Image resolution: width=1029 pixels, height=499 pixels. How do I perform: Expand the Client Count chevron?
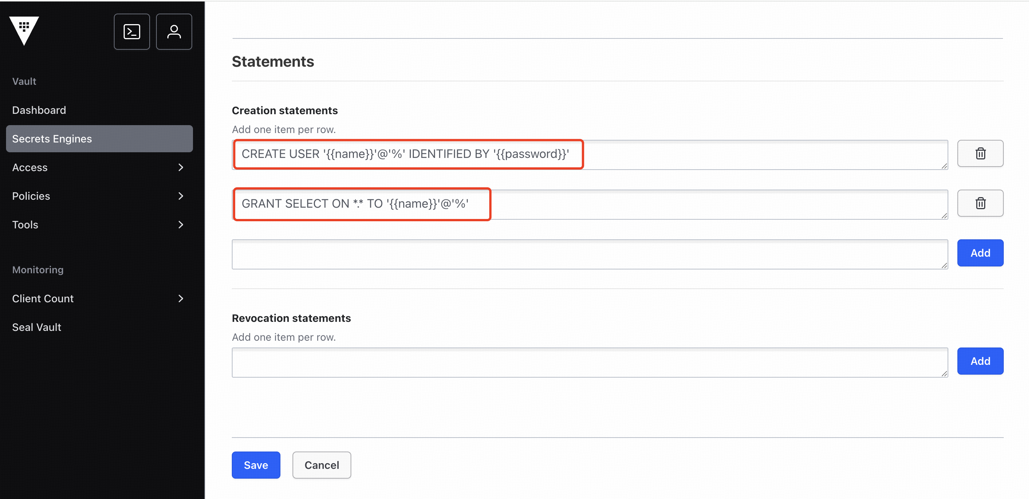tap(181, 298)
